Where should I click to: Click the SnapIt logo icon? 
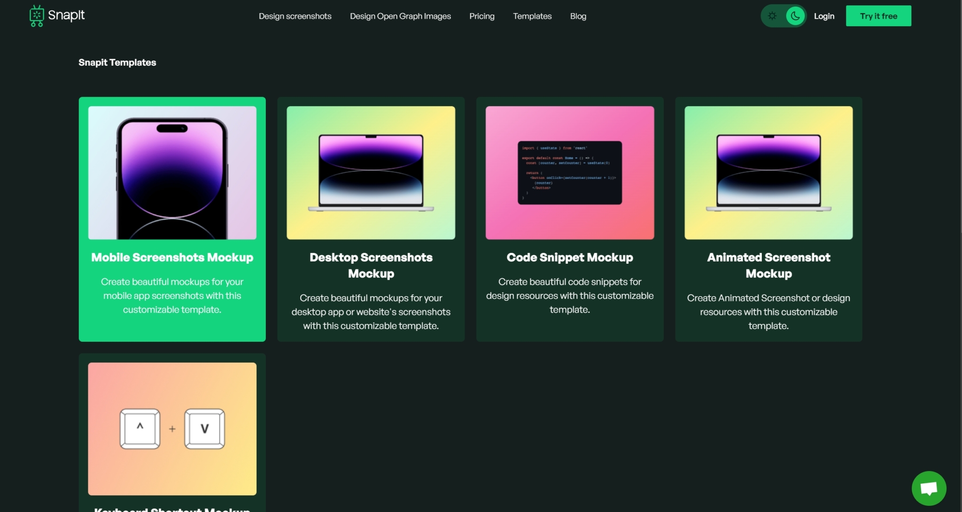pyautogui.click(x=37, y=15)
